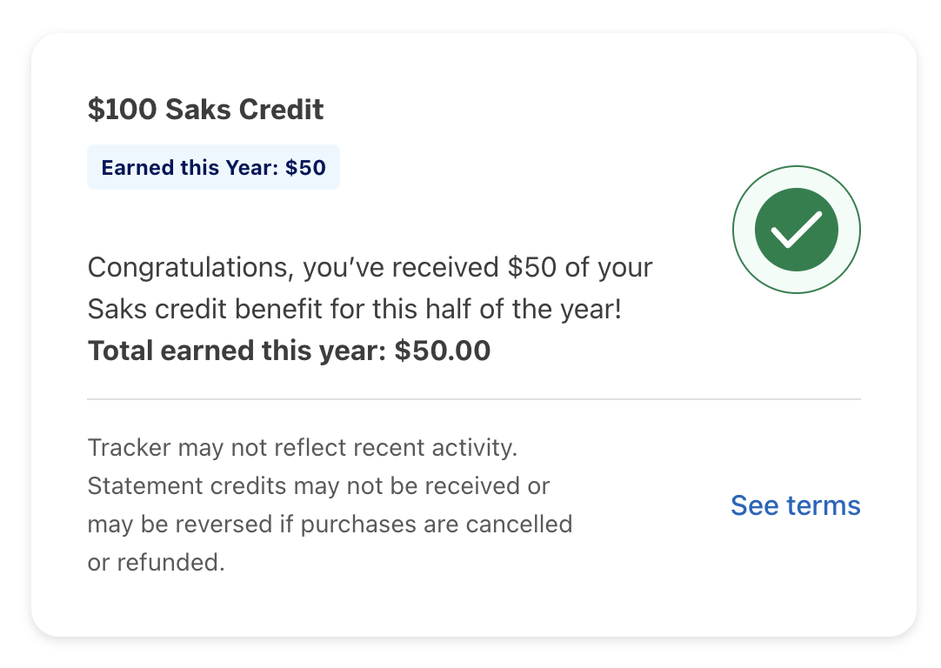The height and width of the screenshot is (668, 941).
Task: Click the "Statement credits may not be received" line
Action: tap(318, 486)
